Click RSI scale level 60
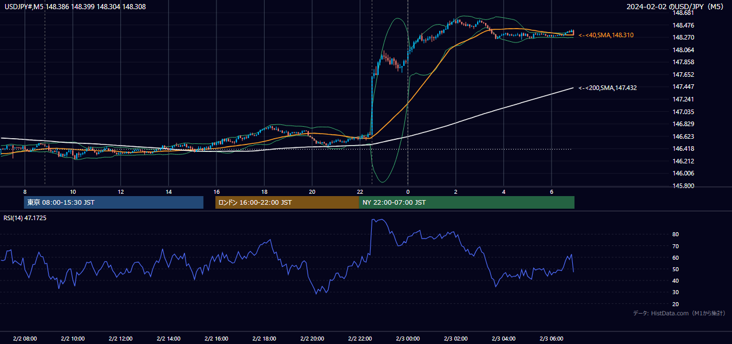Image resolution: width=732 pixels, height=344 pixels. [676, 257]
